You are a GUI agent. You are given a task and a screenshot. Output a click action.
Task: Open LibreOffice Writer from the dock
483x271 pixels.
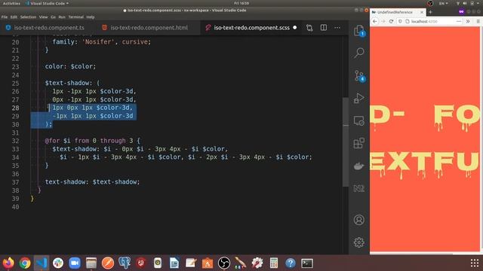174,263
